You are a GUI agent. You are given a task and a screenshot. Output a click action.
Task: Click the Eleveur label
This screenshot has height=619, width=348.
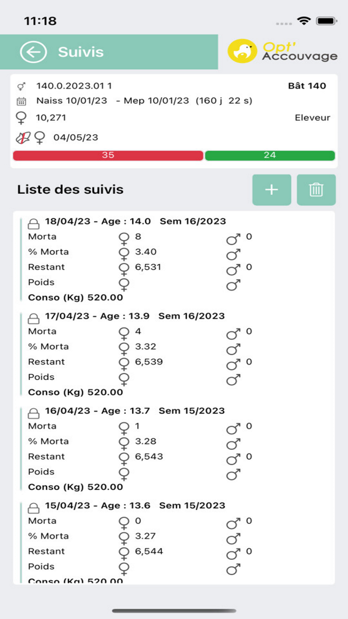[313, 117]
